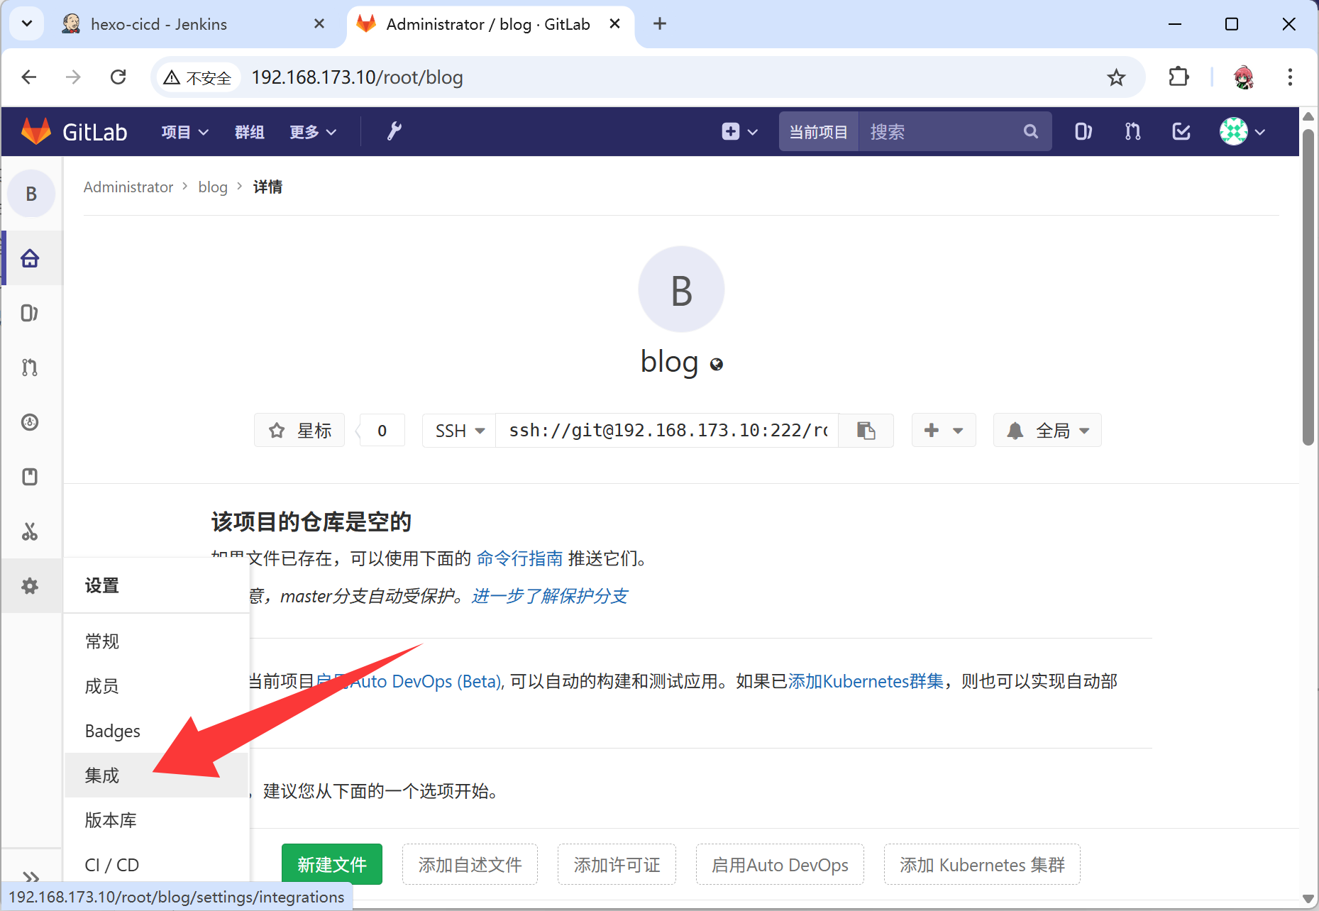Screen dimensions: 1319x911
Task: Open the user avatar dropdown menu
Action: click(1242, 131)
